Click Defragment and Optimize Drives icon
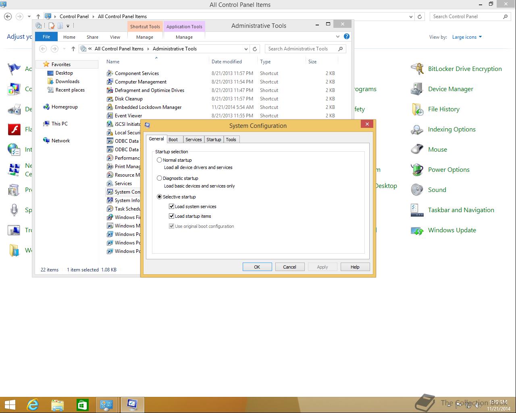The image size is (516, 413). (110, 90)
